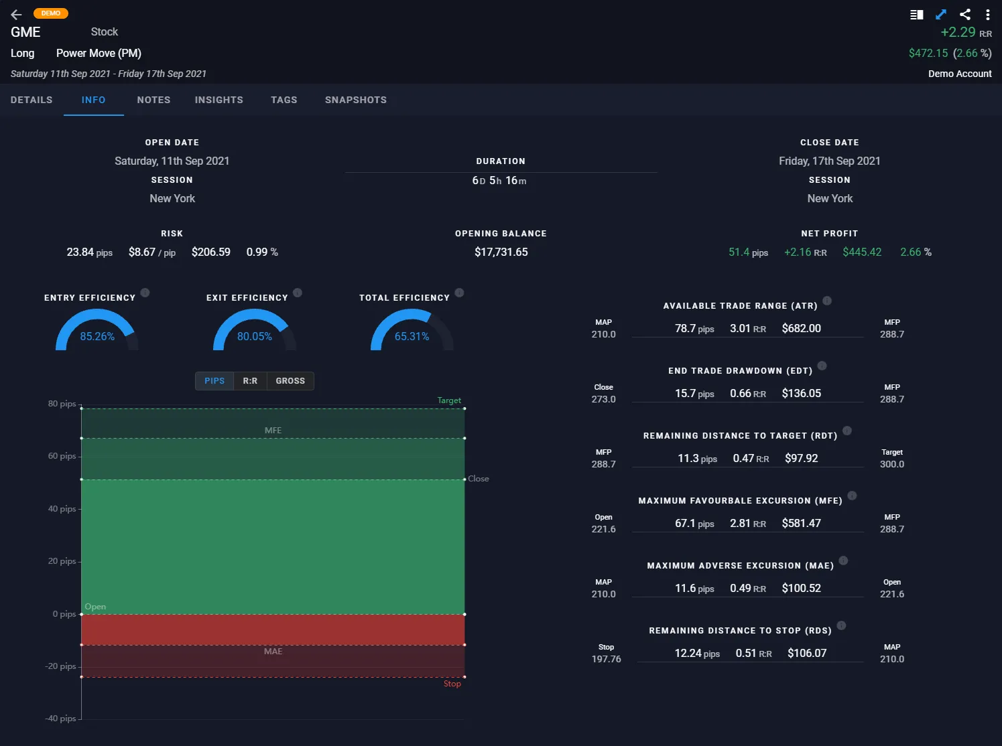
Task: Click the opening balance $17,731.65
Action: tap(501, 252)
